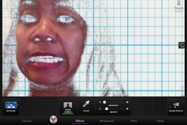Open the background image picker icon
This screenshot has width=187, height=125.
point(182,45)
